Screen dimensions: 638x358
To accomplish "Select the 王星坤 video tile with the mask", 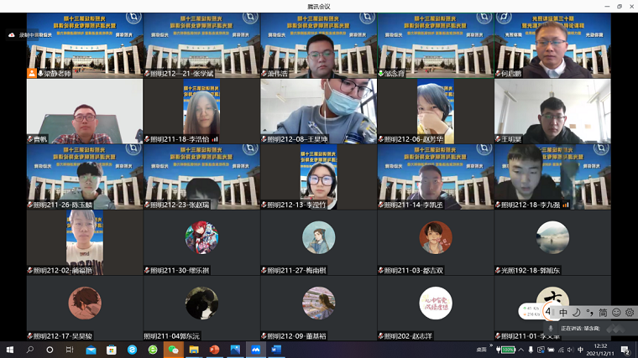I will coord(318,109).
